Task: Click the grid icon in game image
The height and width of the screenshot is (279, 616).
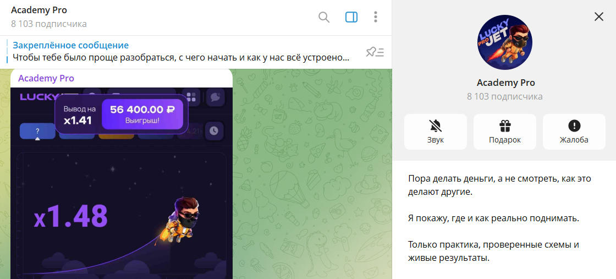Action: tap(191, 97)
